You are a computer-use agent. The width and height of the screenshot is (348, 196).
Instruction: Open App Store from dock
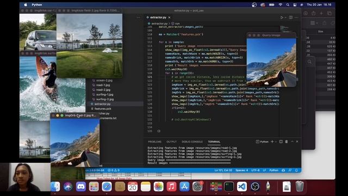[184, 186]
